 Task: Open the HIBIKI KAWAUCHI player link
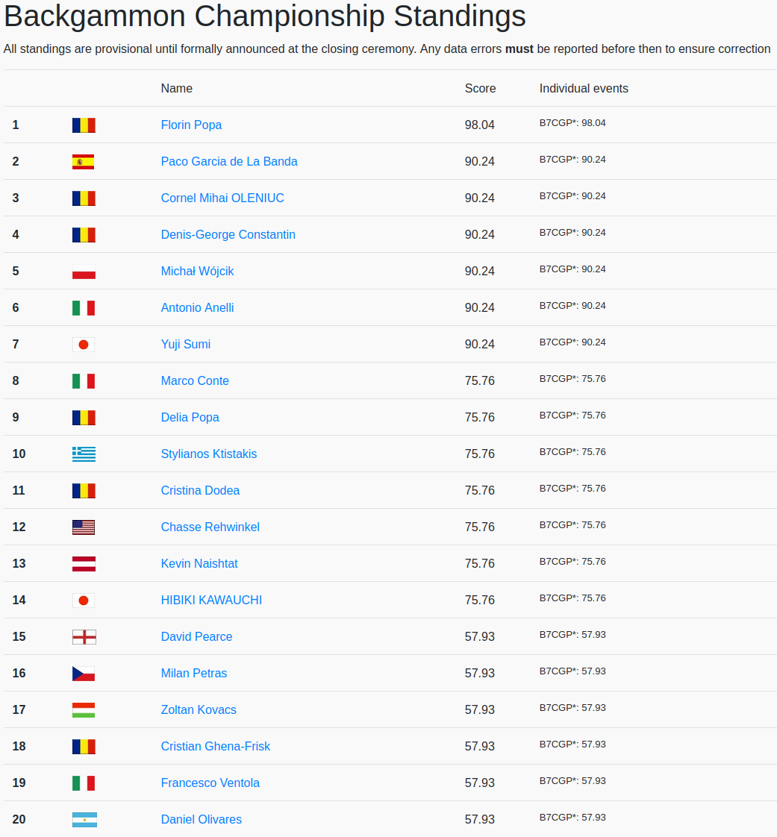(211, 601)
